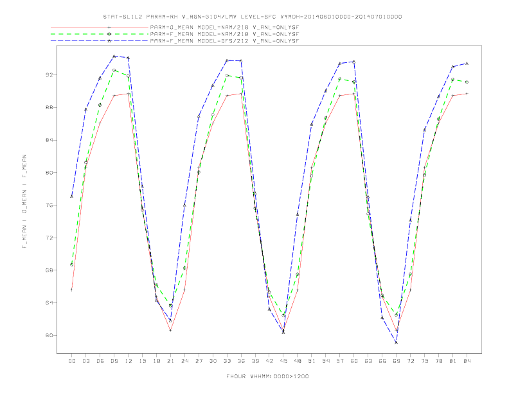Click the red observed plus marker at hour 00
The image size is (509, 393).
(72, 290)
